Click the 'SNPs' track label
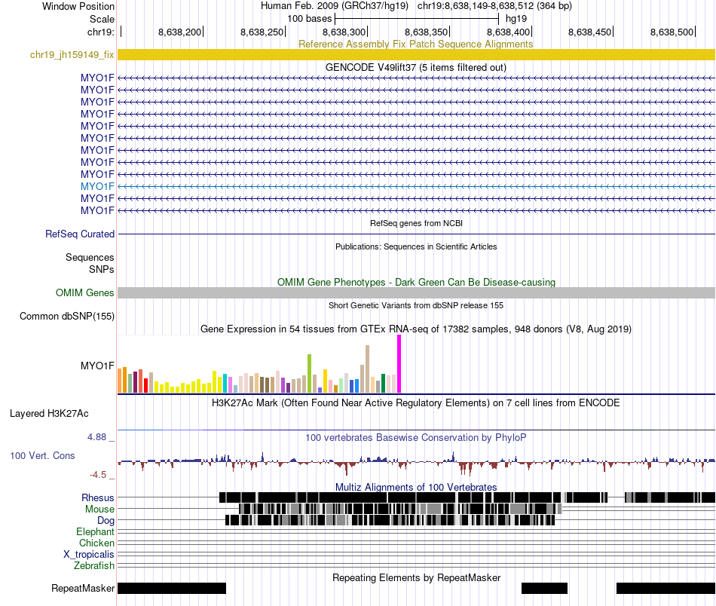The width and height of the screenshot is (716, 606). [x=102, y=269]
